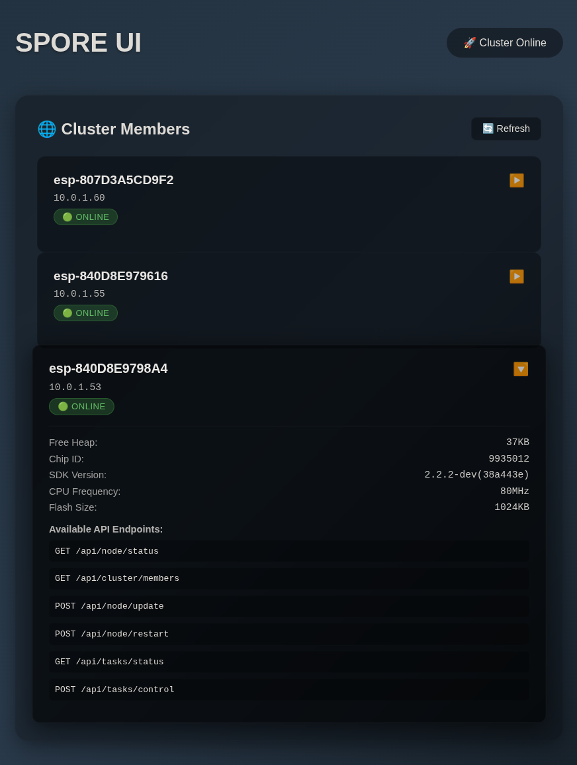Toggle the ONLINE badge on esp-840D8E9798A4
Image resolution: width=577 pixels, height=765 pixels.
pos(81,406)
